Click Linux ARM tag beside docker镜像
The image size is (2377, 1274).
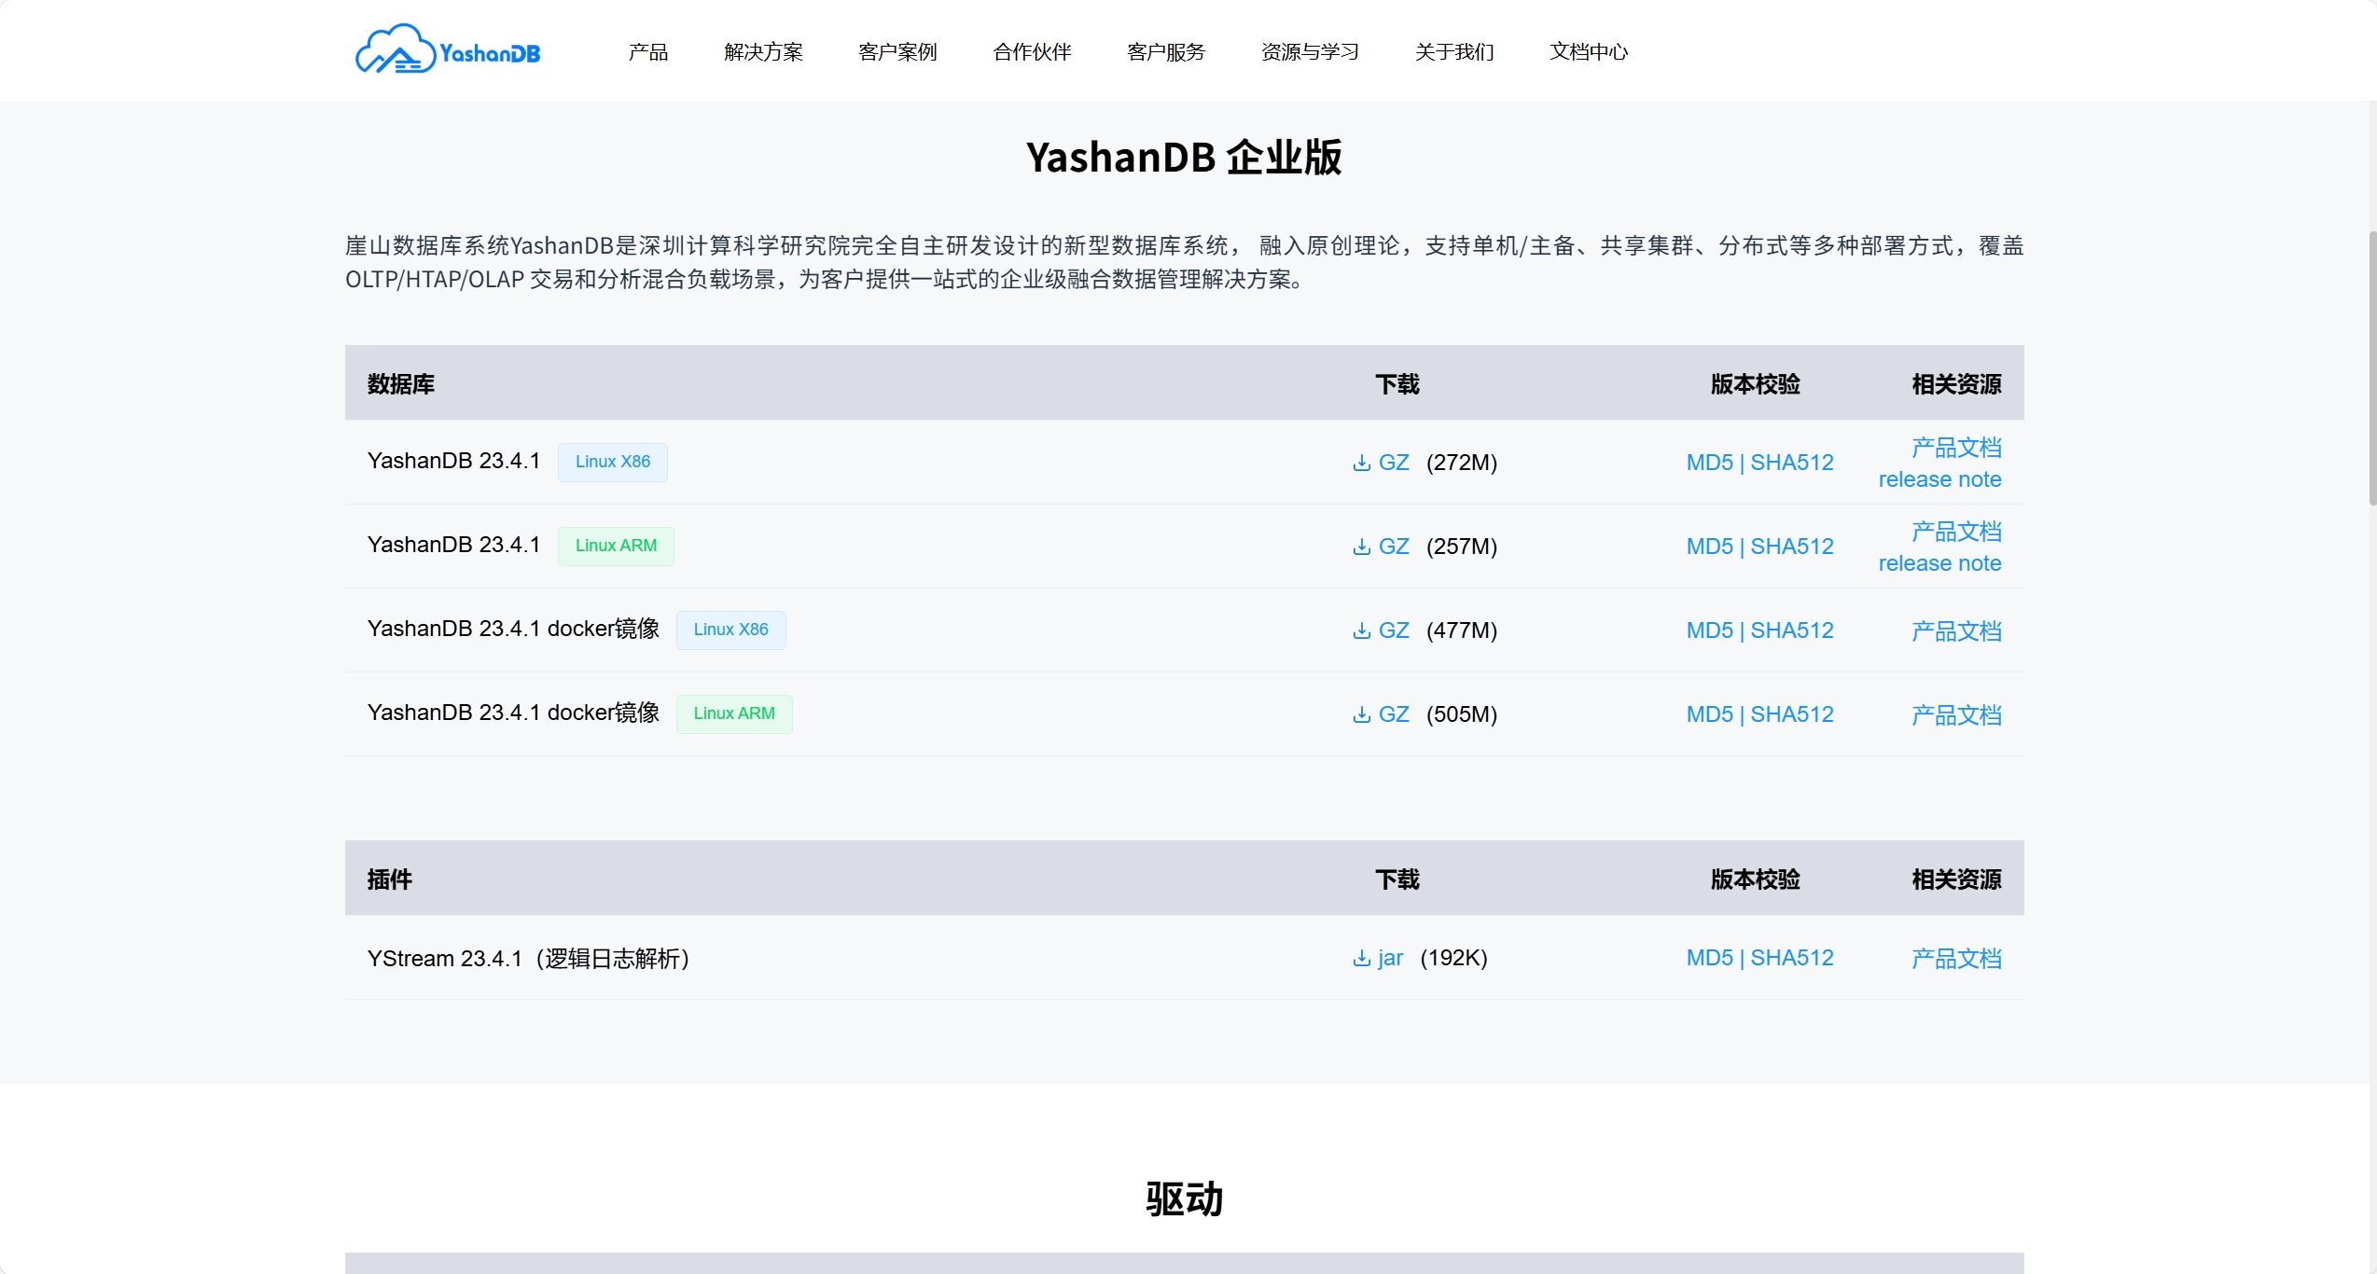click(734, 713)
